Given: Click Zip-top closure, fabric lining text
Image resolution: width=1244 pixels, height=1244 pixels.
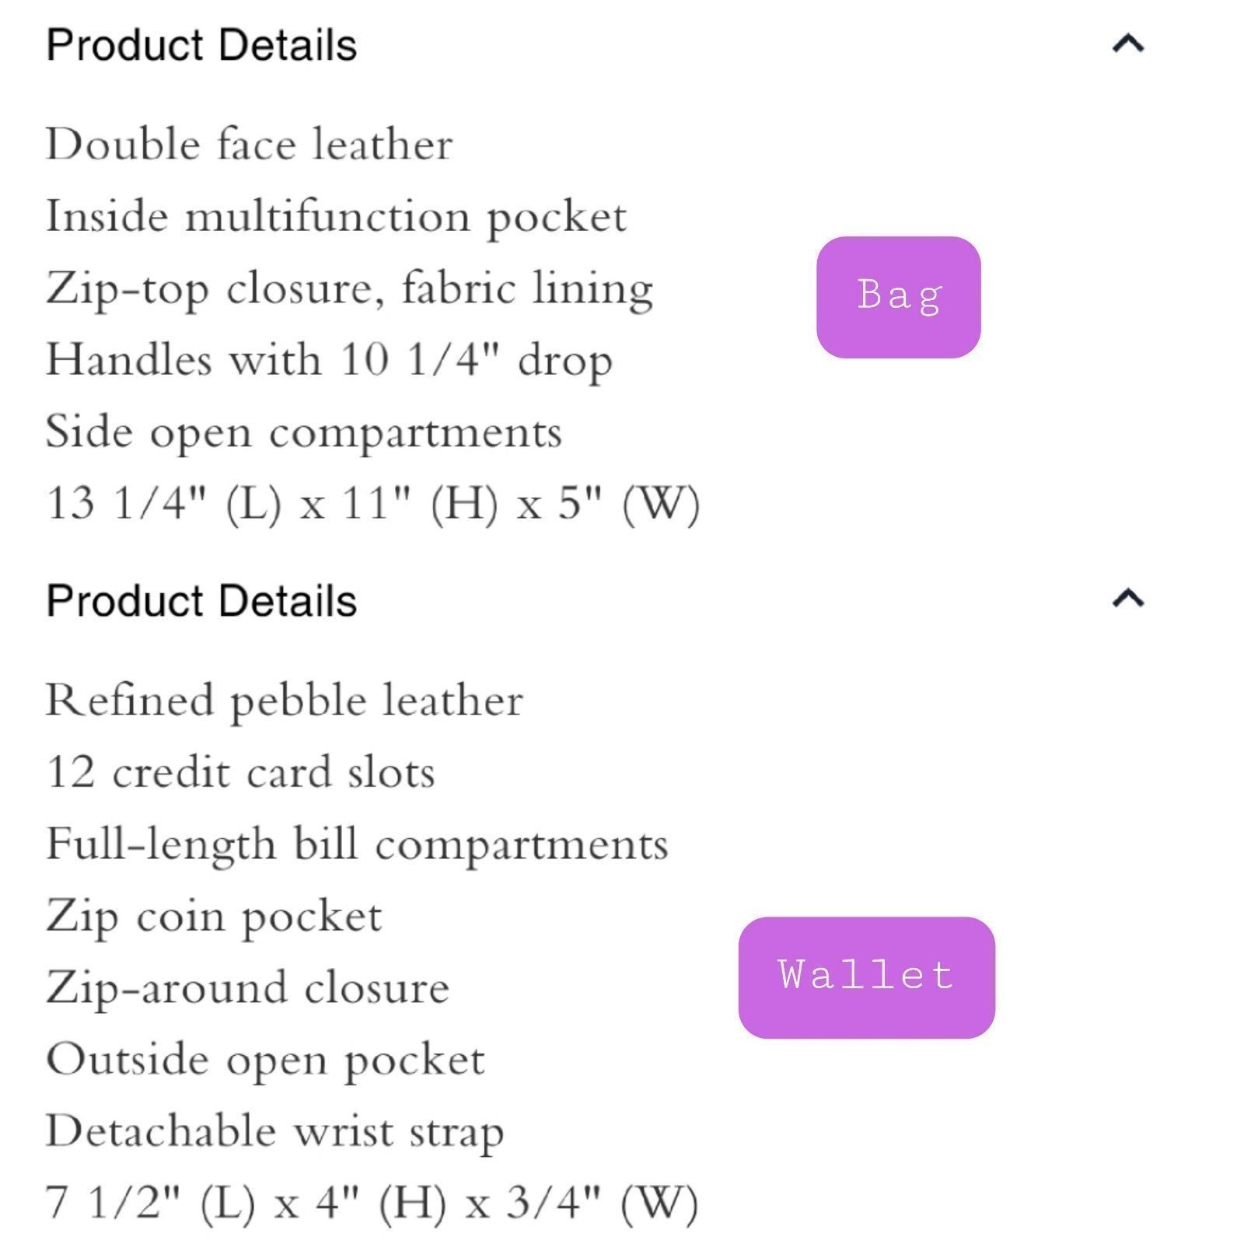Looking at the screenshot, I should (x=350, y=289).
